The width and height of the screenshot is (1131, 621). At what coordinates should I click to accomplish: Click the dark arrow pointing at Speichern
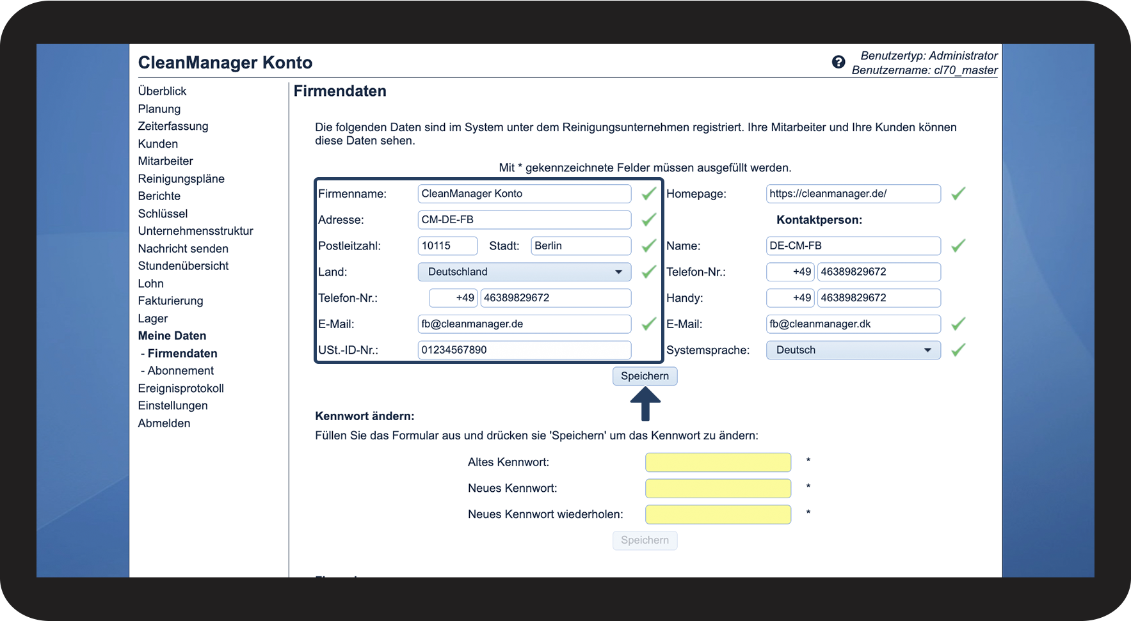pos(645,404)
